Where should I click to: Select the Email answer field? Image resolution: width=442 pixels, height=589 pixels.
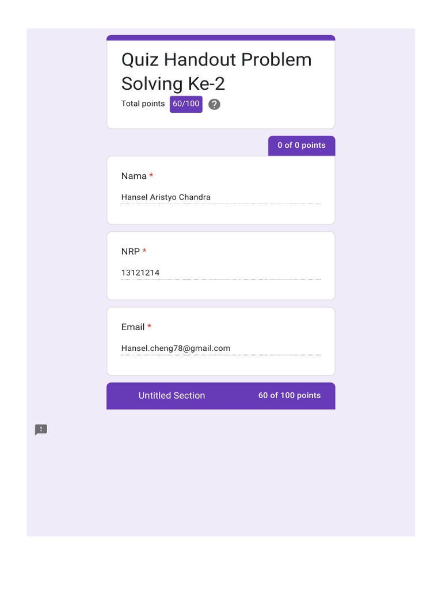[x=220, y=349]
